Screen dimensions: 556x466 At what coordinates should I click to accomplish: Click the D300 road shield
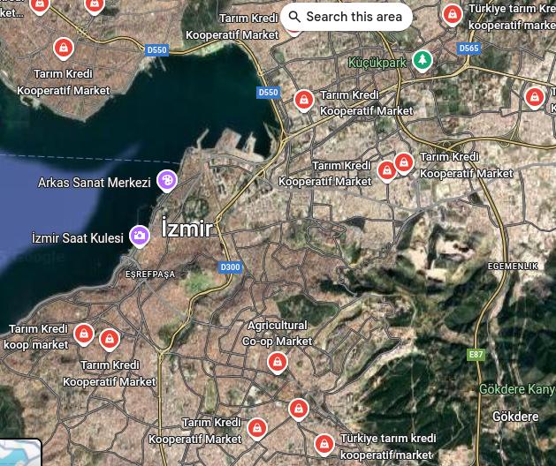230,267
